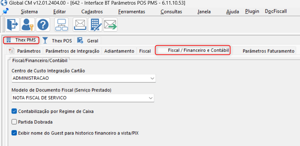Open the organization chart toolbar icon
300x146 pixels.
click(61, 25)
